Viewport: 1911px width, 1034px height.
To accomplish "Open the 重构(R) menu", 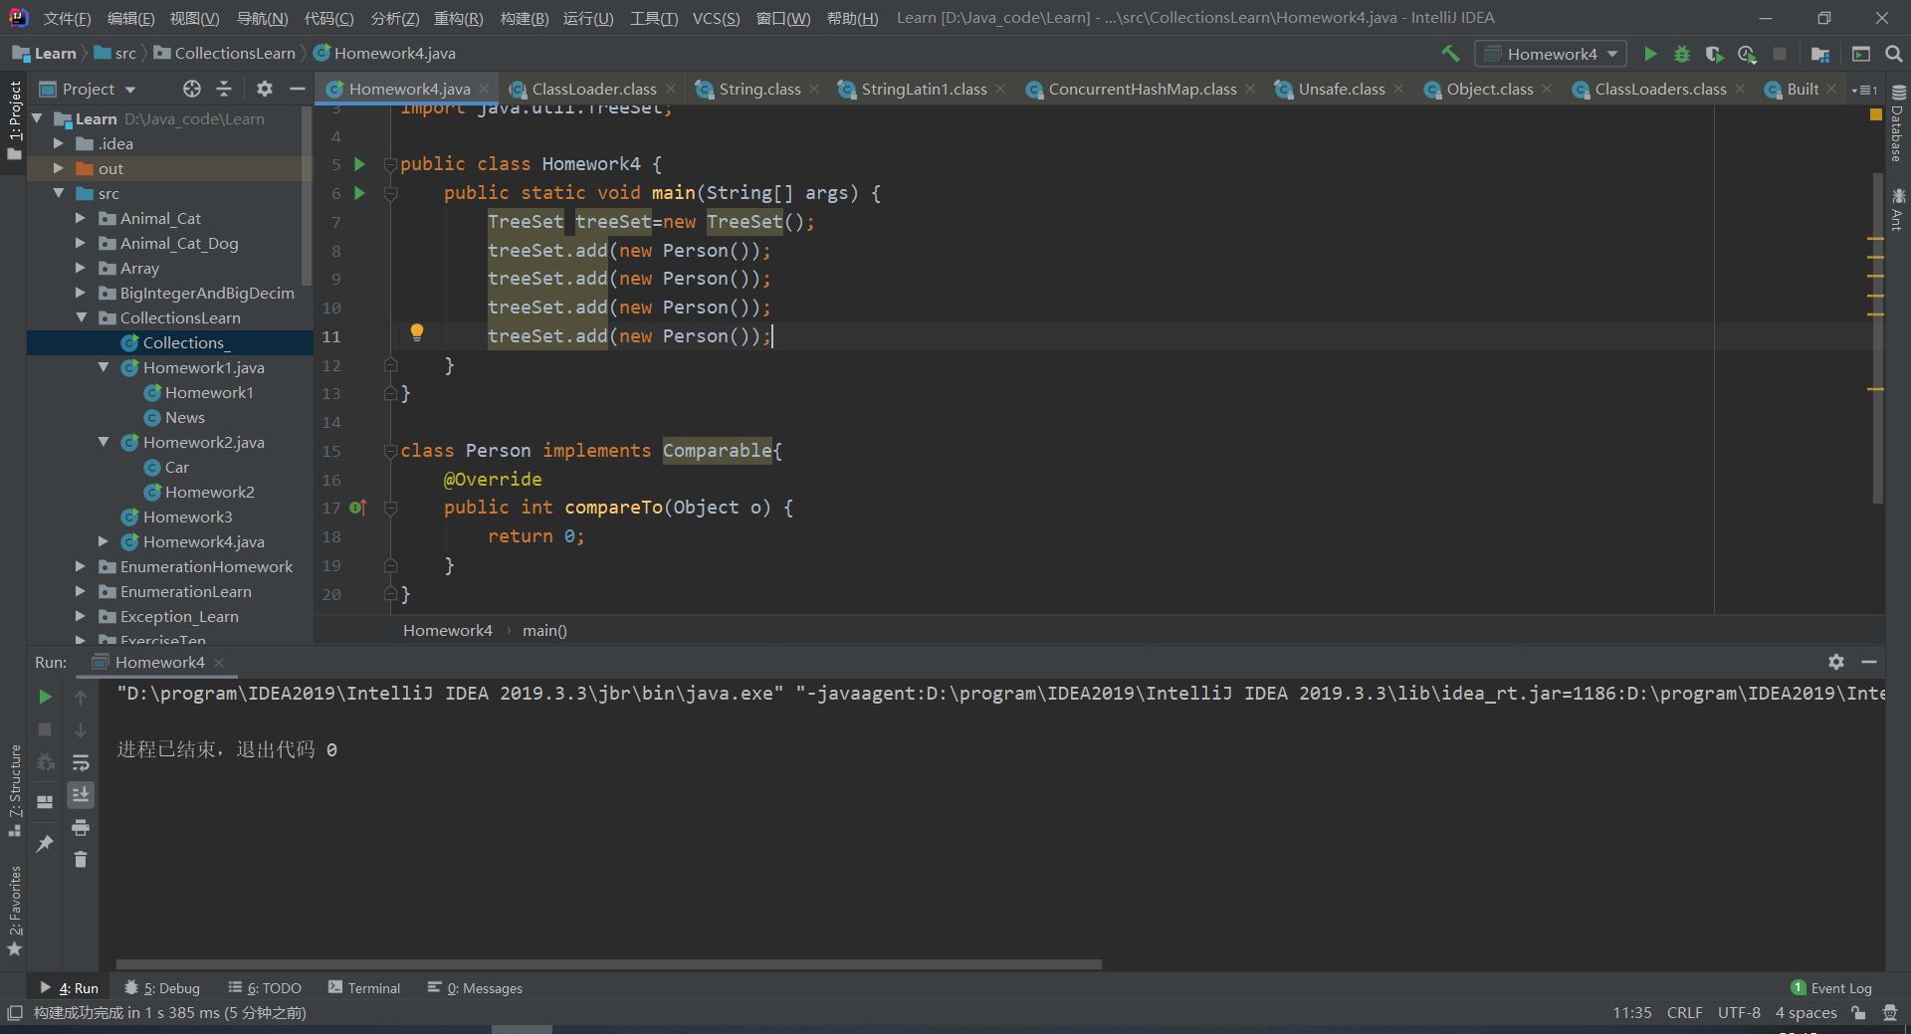I will click(x=458, y=18).
